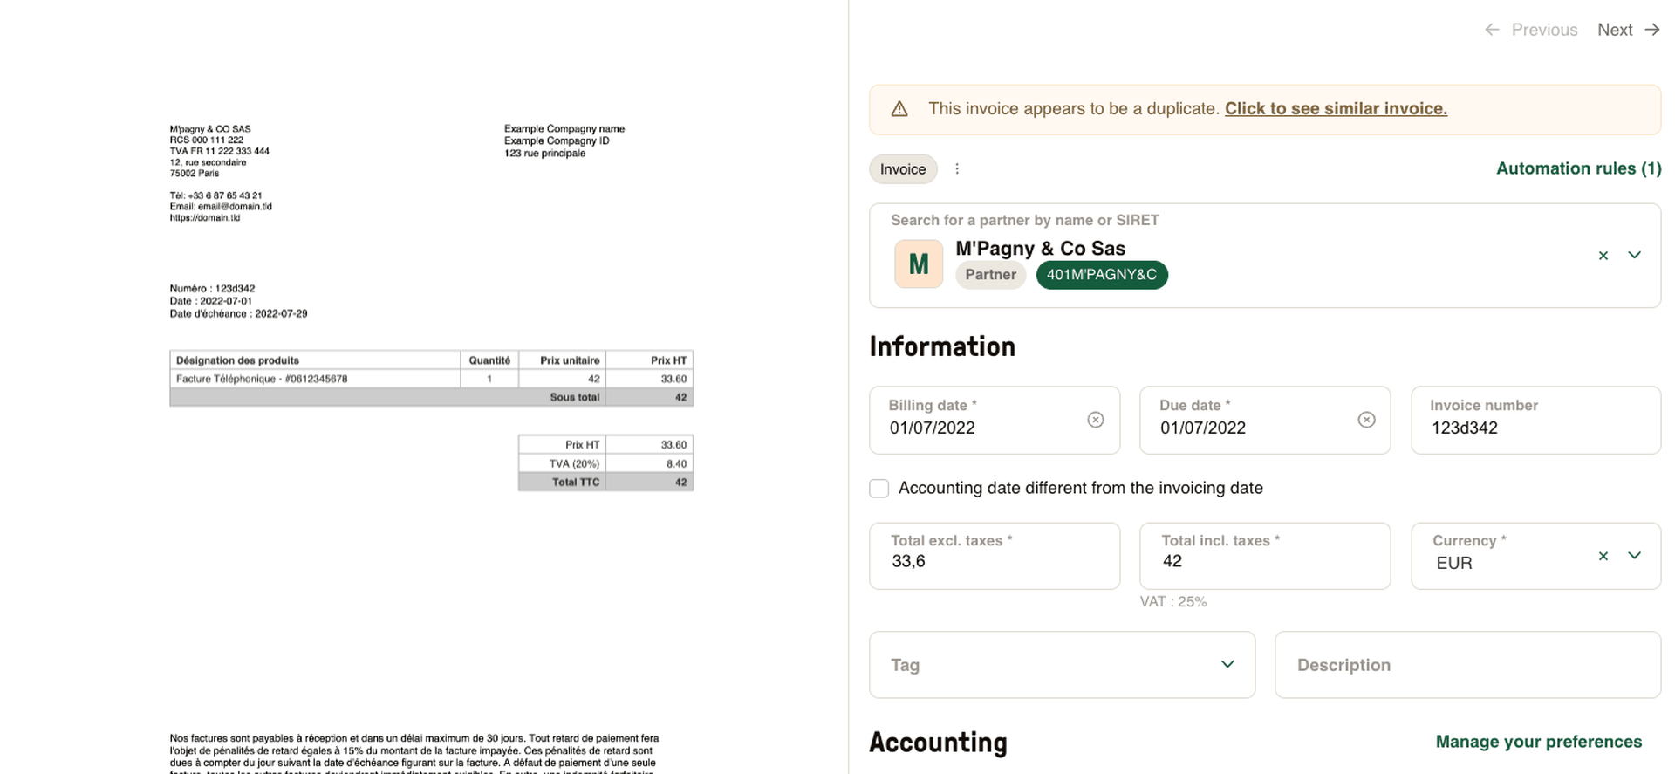Image resolution: width=1675 pixels, height=774 pixels.
Task: Select the Invoice document type chip
Action: [903, 169]
